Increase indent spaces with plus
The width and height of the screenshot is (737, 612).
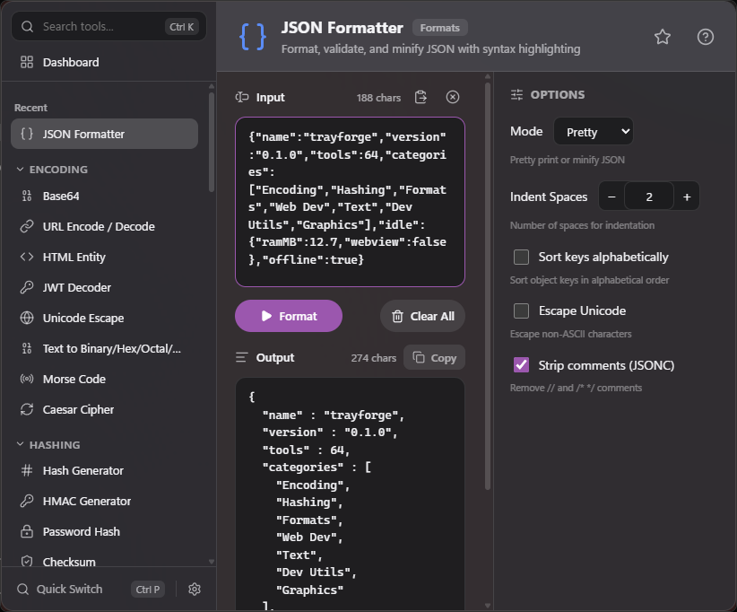[x=687, y=197]
